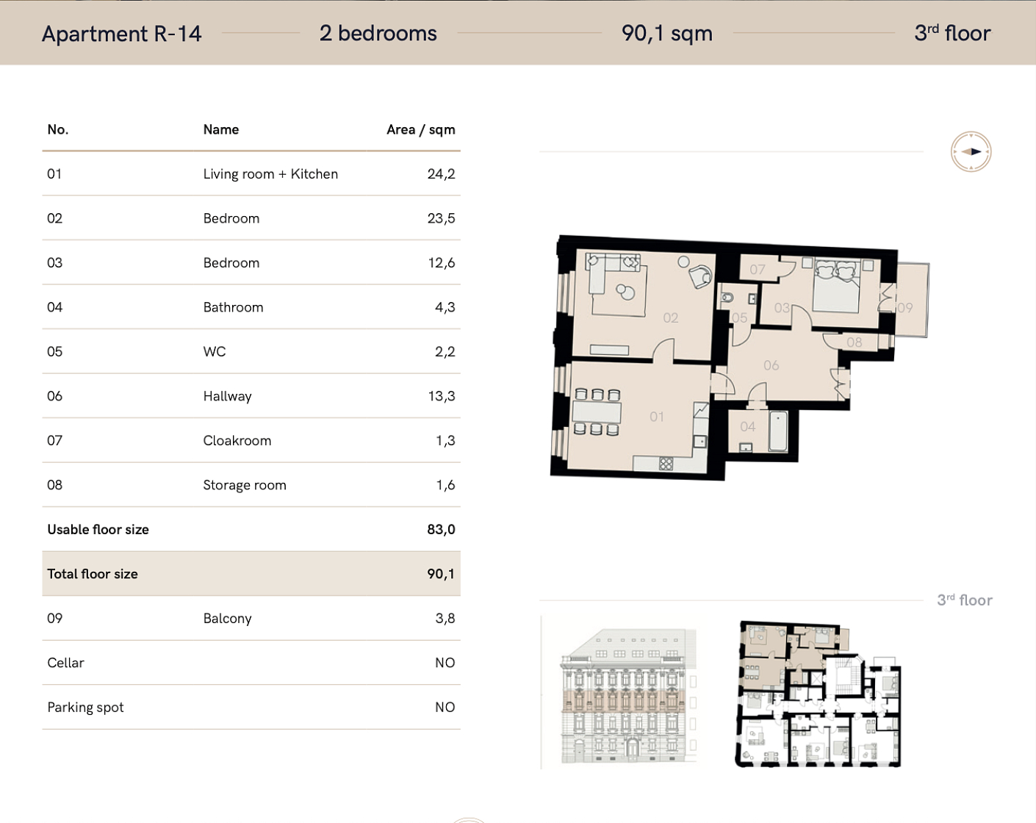The width and height of the screenshot is (1036, 823).
Task: Click the '1,3' cloakroom area value
Action: click(x=445, y=440)
